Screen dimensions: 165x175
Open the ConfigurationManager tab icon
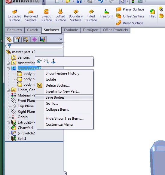click(26, 39)
